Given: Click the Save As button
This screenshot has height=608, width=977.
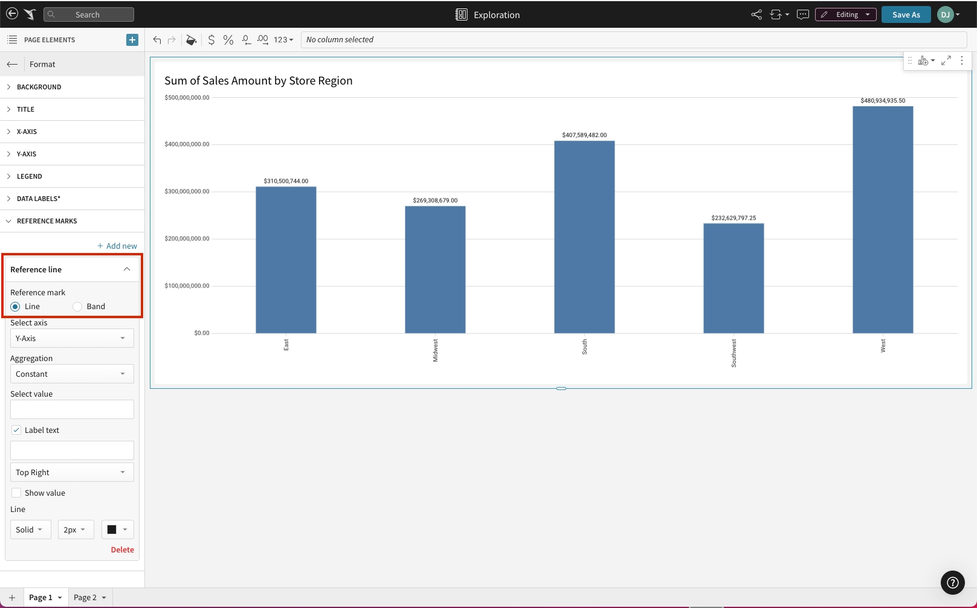Looking at the screenshot, I should pyautogui.click(x=906, y=14).
